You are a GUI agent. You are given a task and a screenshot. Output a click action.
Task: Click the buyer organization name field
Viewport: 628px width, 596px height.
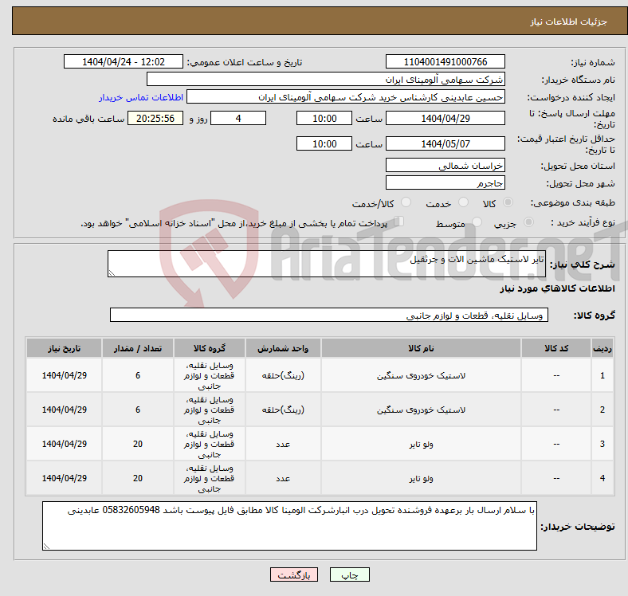pyautogui.click(x=326, y=80)
